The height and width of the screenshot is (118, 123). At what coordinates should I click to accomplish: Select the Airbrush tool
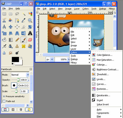pos(4,46)
